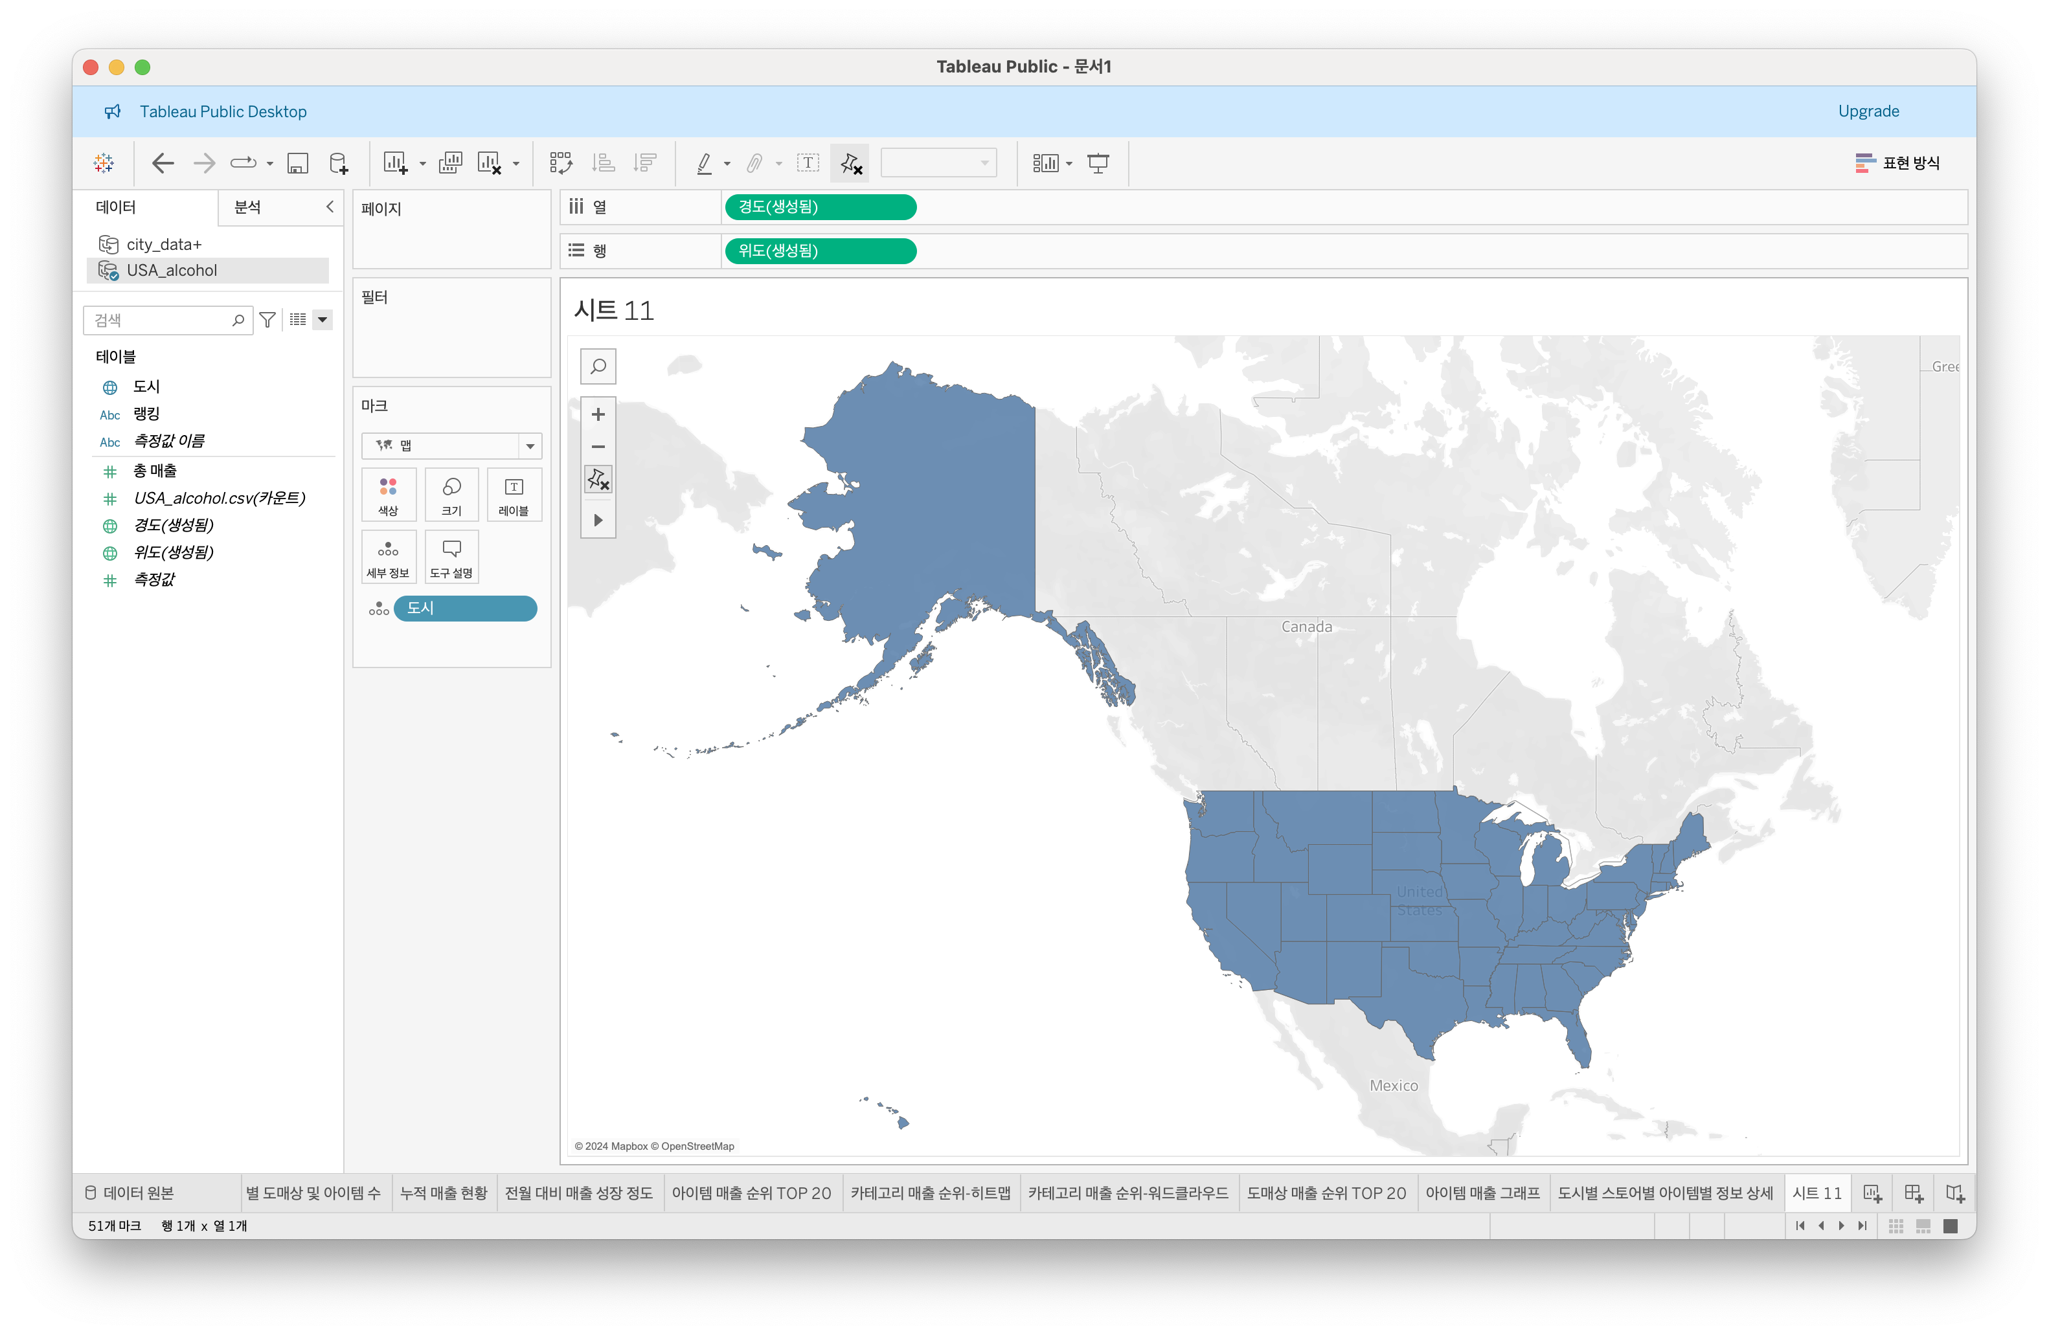Viewport: 2049px width, 1335px height.
Task: Open the Size marks card
Action: tap(451, 495)
